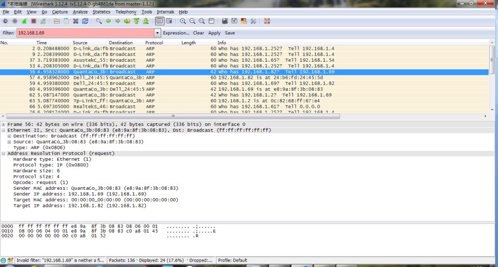Open capture options icon
The width and height of the screenshot is (498, 267).
click(15, 21)
